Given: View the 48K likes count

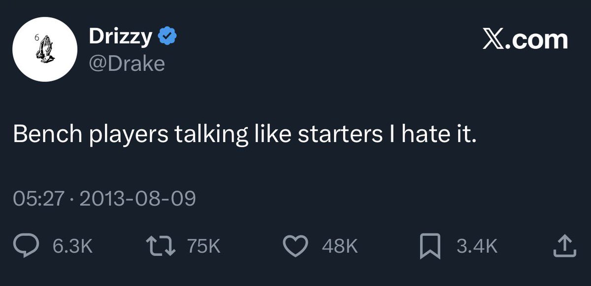Looking at the screenshot, I should coord(339,246).
